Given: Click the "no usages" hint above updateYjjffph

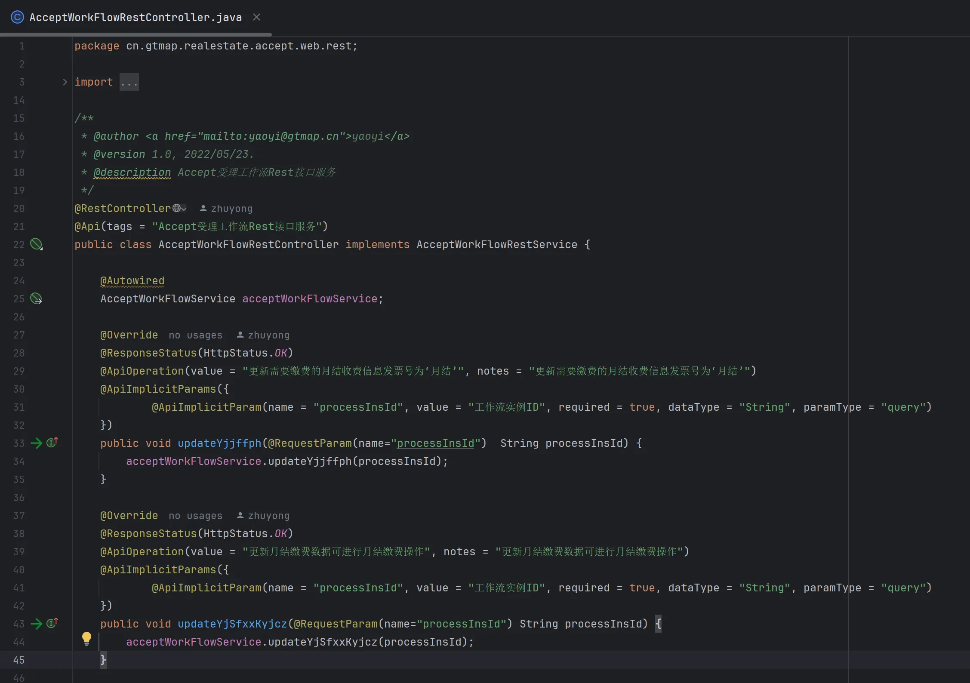Looking at the screenshot, I should (x=195, y=335).
